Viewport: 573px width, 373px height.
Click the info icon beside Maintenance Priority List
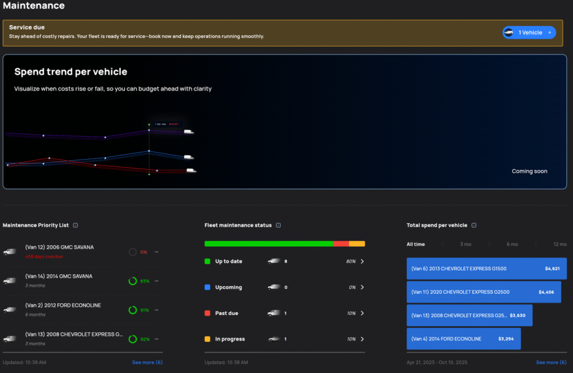[x=76, y=226]
